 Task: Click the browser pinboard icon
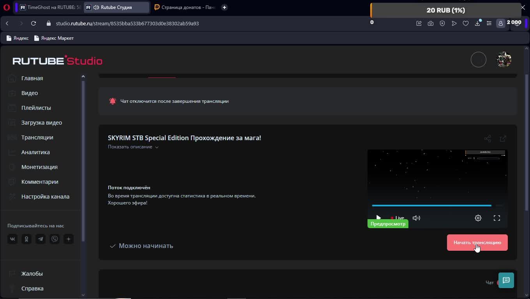pos(419,23)
